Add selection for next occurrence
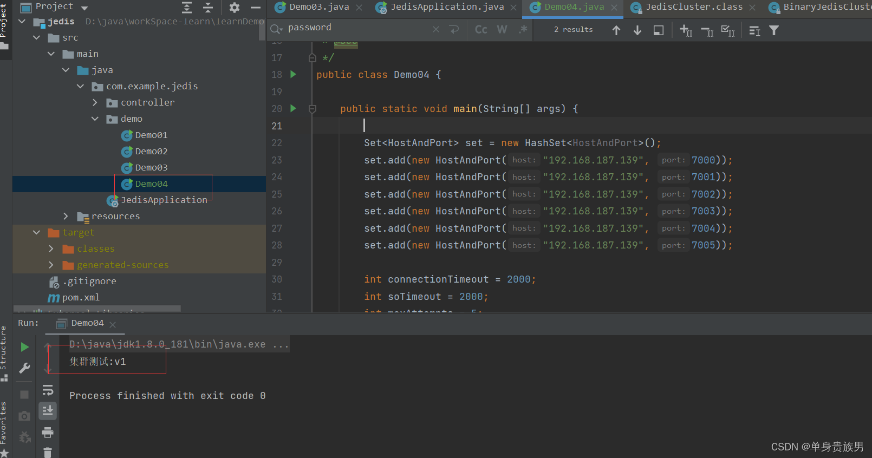This screenshot has height=458, width=872. [x=686, y=30]
